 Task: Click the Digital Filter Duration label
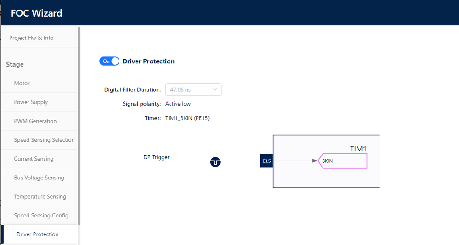[x=133, y=90]
